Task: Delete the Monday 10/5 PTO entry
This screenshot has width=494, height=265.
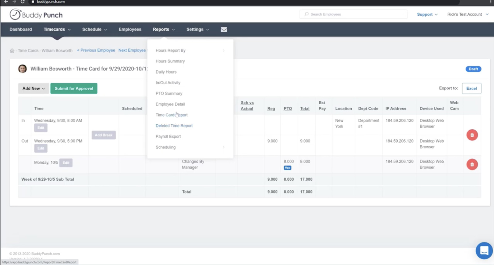Action: click(472, 164)
